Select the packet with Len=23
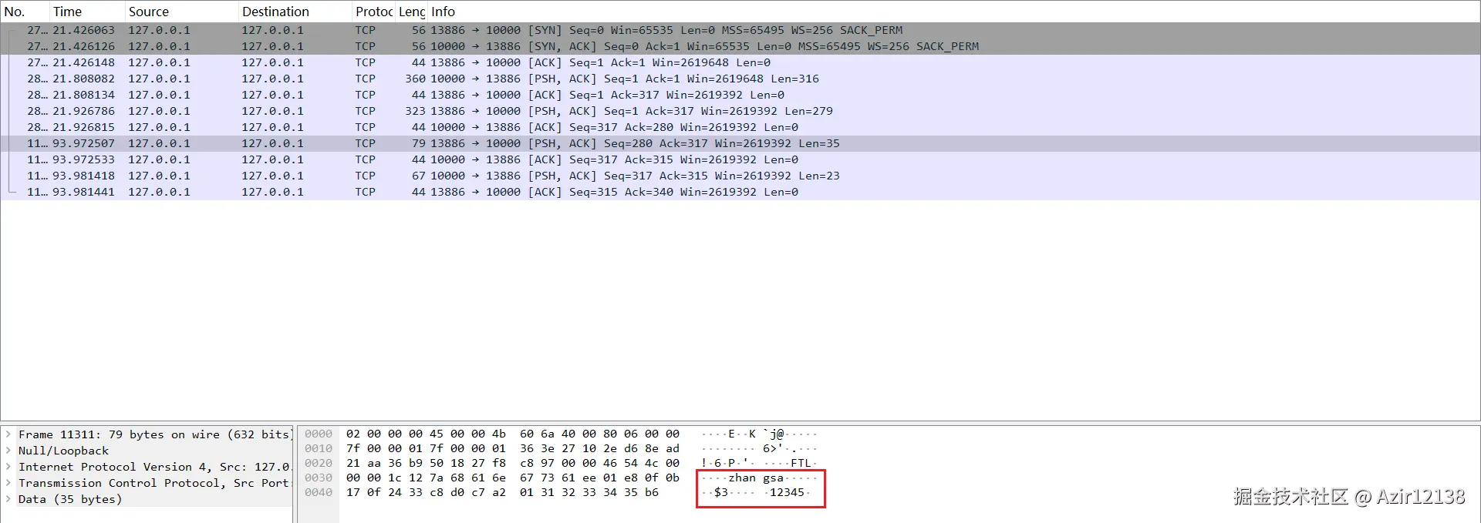This screenshot has height=523, width=1481. [x=740, y=176]
